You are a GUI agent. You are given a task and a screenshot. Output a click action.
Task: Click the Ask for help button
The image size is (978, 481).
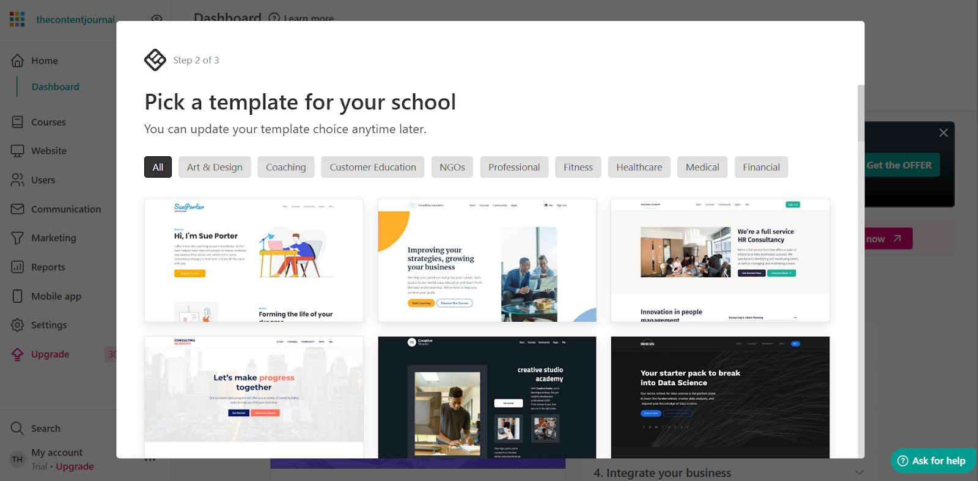[933, 461]
